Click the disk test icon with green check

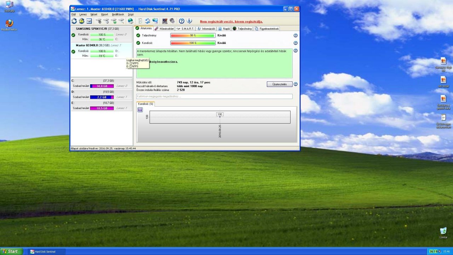tap(114, 21)
